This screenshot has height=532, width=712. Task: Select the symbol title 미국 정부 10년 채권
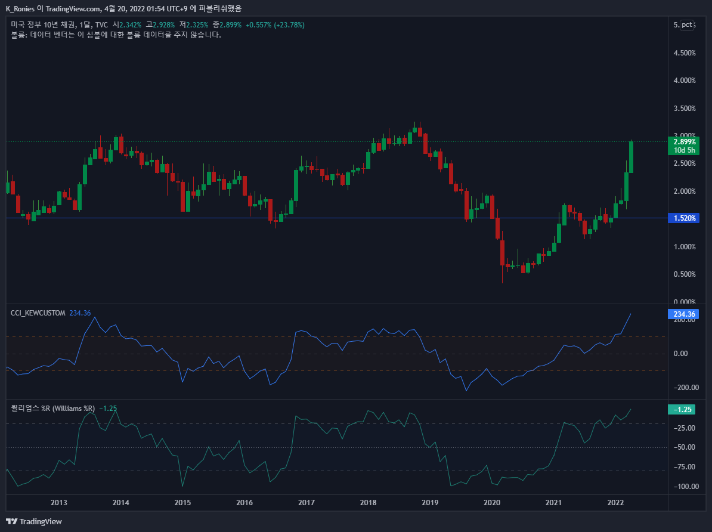coord(43,25)
